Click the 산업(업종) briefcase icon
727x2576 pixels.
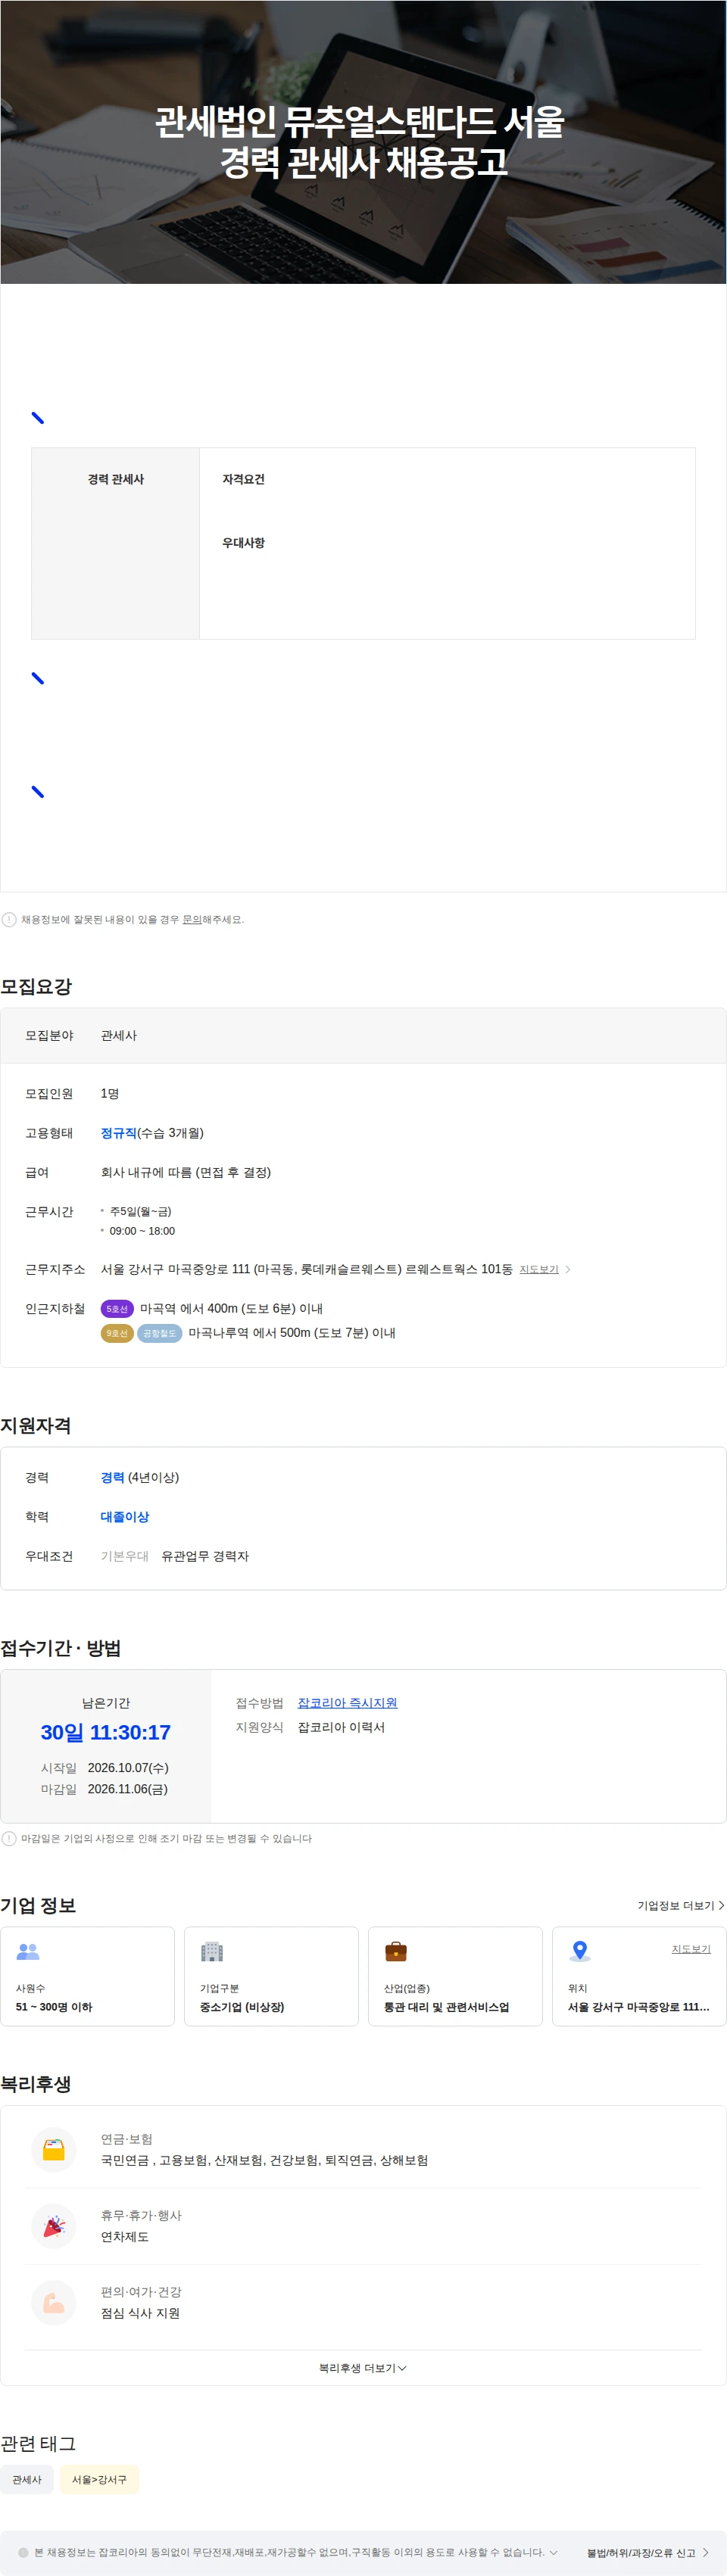pos(396,1951)
